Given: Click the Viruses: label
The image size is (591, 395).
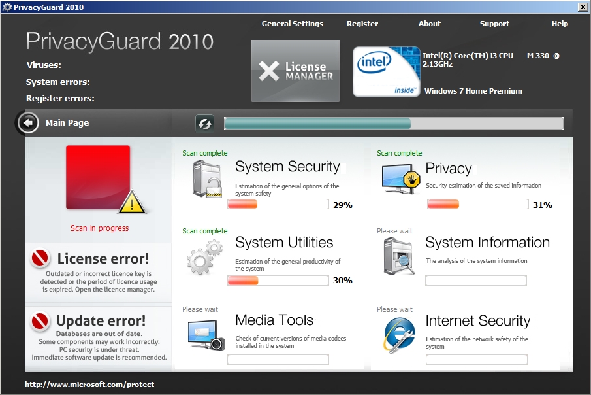Looking at the screenshot, I should coord(44,65).
